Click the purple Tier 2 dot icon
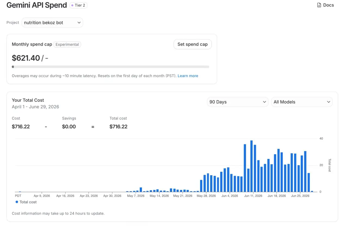348x226 pixels. click(72, 5)
